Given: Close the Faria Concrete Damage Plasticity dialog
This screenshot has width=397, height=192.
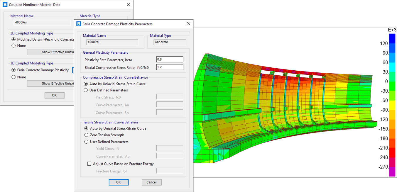Looking at the screenshot, I should click(x=188, y=24).
